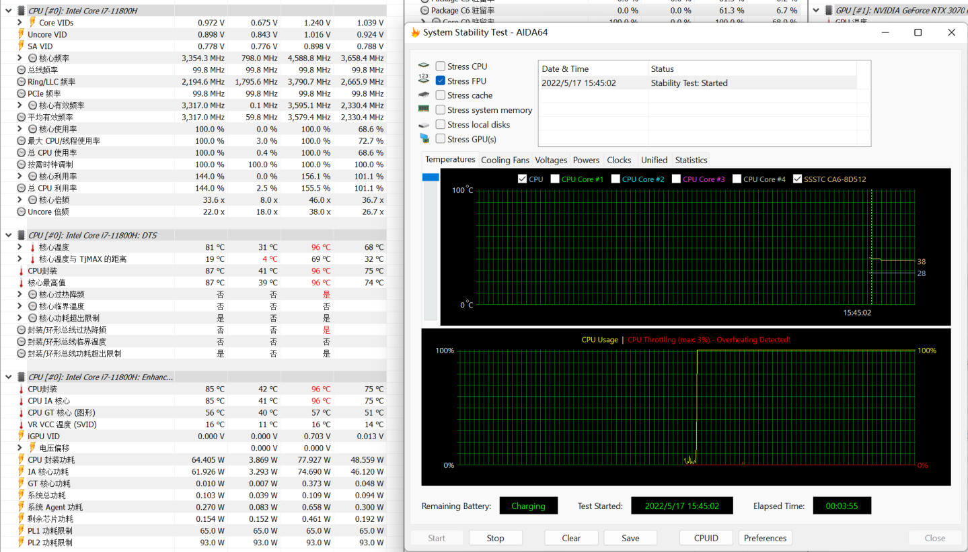The width and height of the screenshot is (968, 552).
Task: Expand the Core VIDs row
Action: click(x=20, y=23)
